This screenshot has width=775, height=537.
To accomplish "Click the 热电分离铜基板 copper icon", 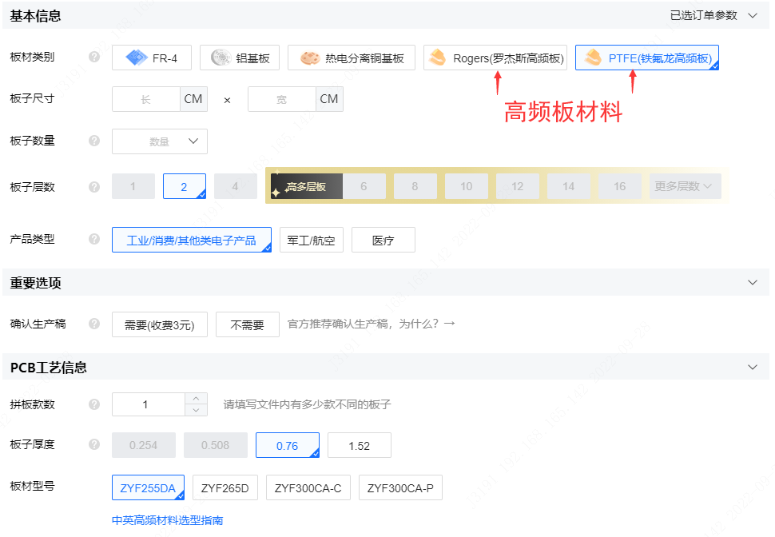I will pos(310,58).
